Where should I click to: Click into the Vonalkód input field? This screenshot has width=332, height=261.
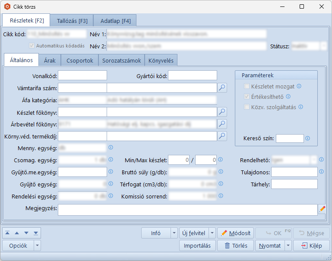(82, 75)
